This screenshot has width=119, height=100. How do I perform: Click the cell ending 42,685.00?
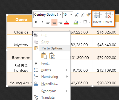pos(79,83)
